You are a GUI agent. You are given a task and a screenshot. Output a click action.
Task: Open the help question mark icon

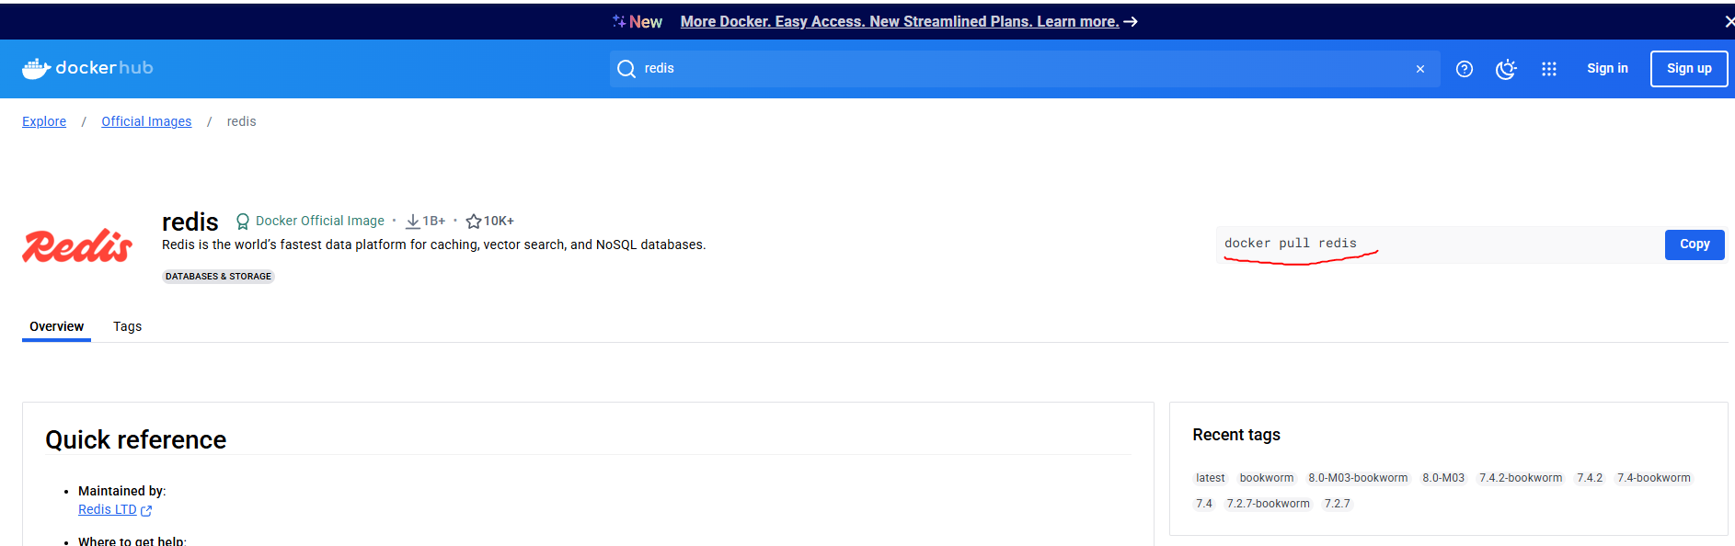click(x=1465, y=69)
